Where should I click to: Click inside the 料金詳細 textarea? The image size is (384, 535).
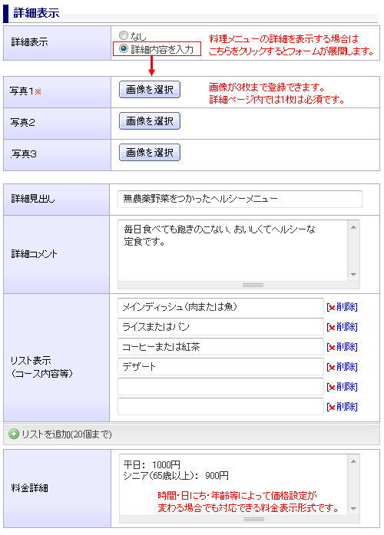point(233,484)
